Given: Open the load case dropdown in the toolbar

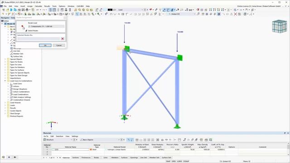Looking at the screenshot, I should click(x=142, y=10).
